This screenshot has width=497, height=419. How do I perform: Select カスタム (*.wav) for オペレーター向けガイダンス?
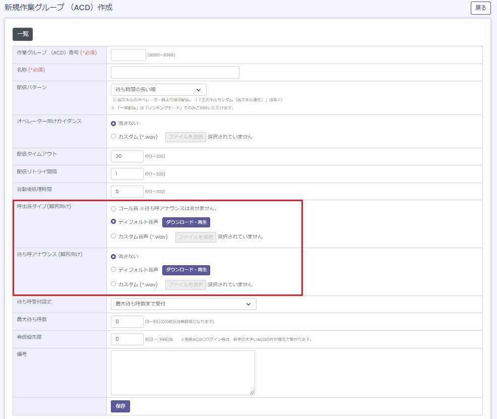(x=113, y=137)
